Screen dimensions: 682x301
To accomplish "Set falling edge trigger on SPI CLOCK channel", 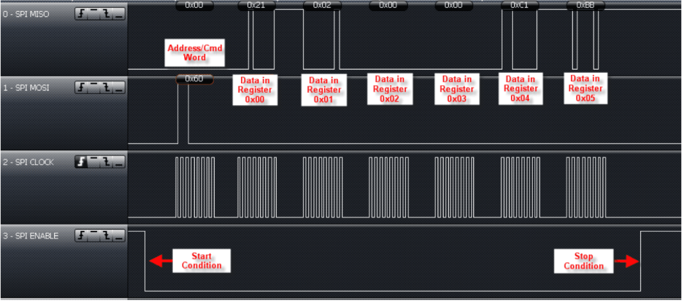I will pos(106,162).
